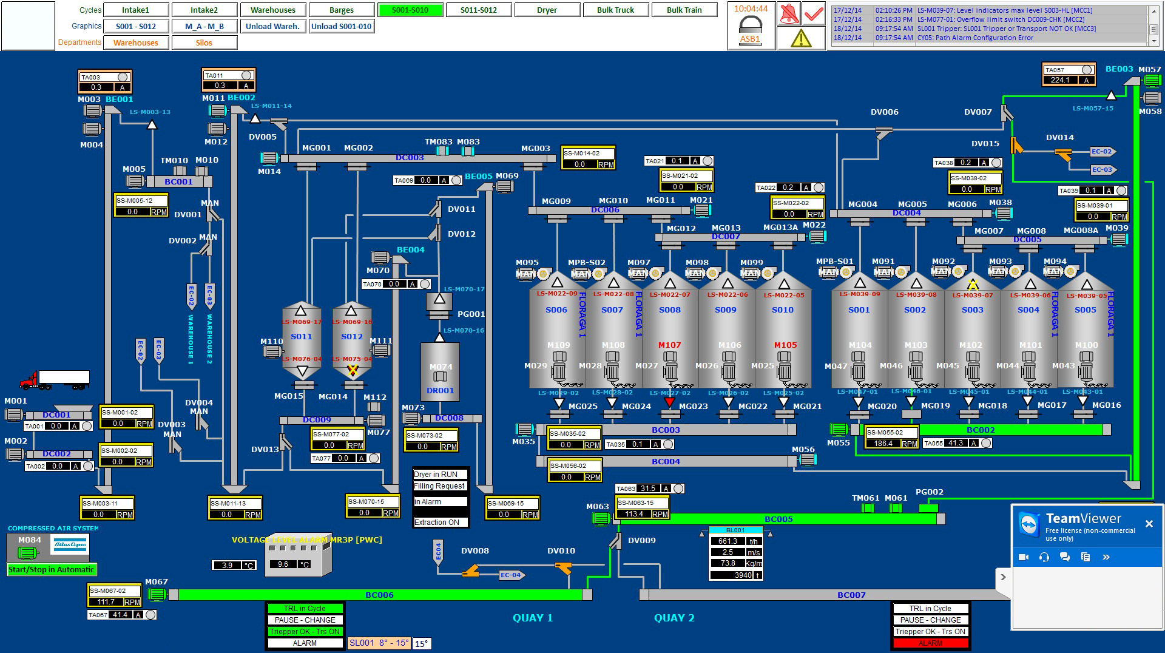Open the DR001 dryer vessel
The height and width of the screenshot is (653, 1165).
click(x=440, y=371)
